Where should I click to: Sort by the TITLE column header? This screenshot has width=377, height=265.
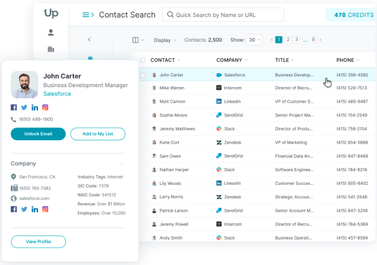click(x=284, y=60)
